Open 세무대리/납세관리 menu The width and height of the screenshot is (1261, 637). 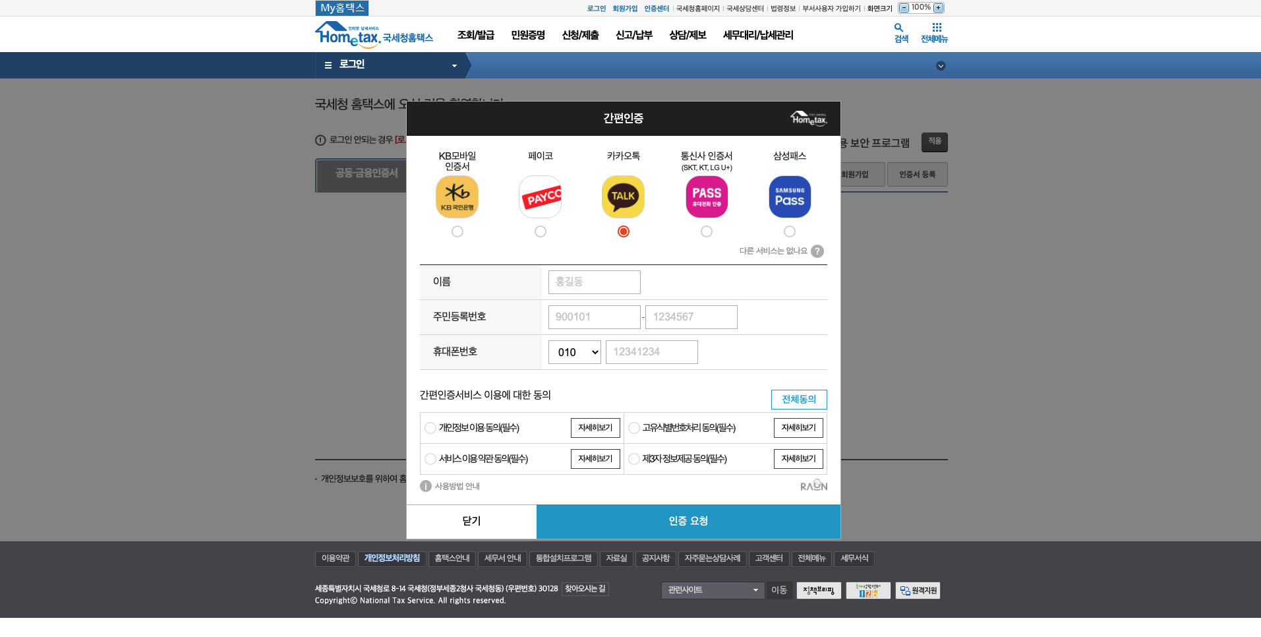758,35
